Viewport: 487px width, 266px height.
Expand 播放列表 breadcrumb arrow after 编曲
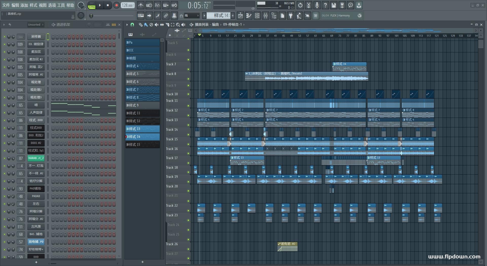pos(221,25)
